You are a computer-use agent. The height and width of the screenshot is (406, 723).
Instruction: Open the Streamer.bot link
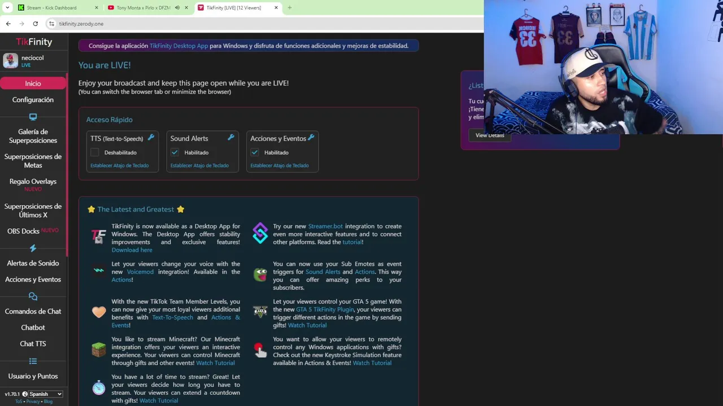coord(325,226)
